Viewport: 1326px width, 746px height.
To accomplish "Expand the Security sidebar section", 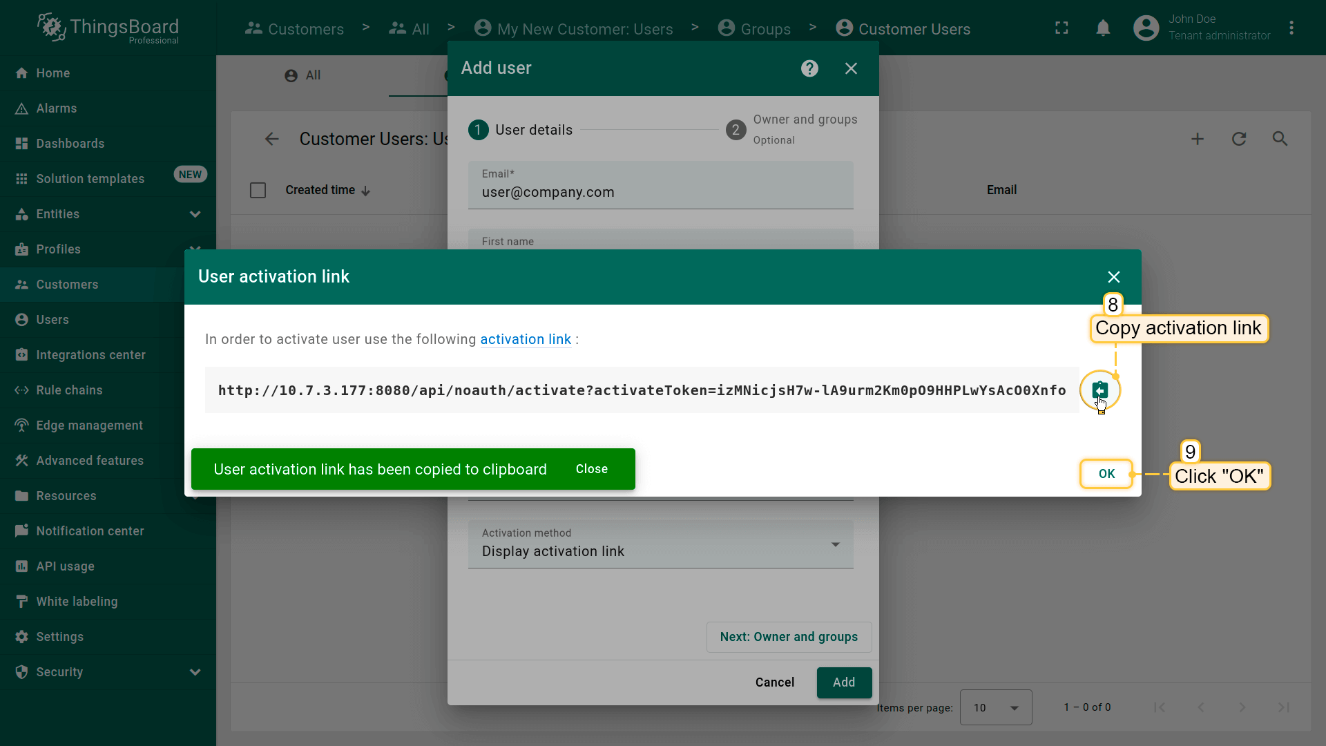I will 195,672.
